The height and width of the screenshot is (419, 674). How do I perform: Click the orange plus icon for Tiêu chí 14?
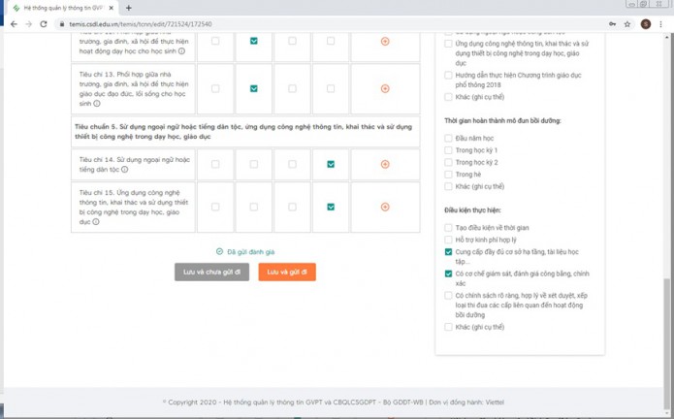385,164
